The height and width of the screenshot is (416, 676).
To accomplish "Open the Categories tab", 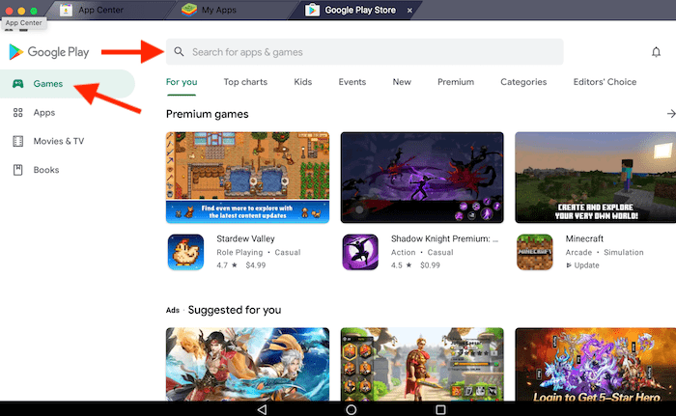I will click(523, 82).
